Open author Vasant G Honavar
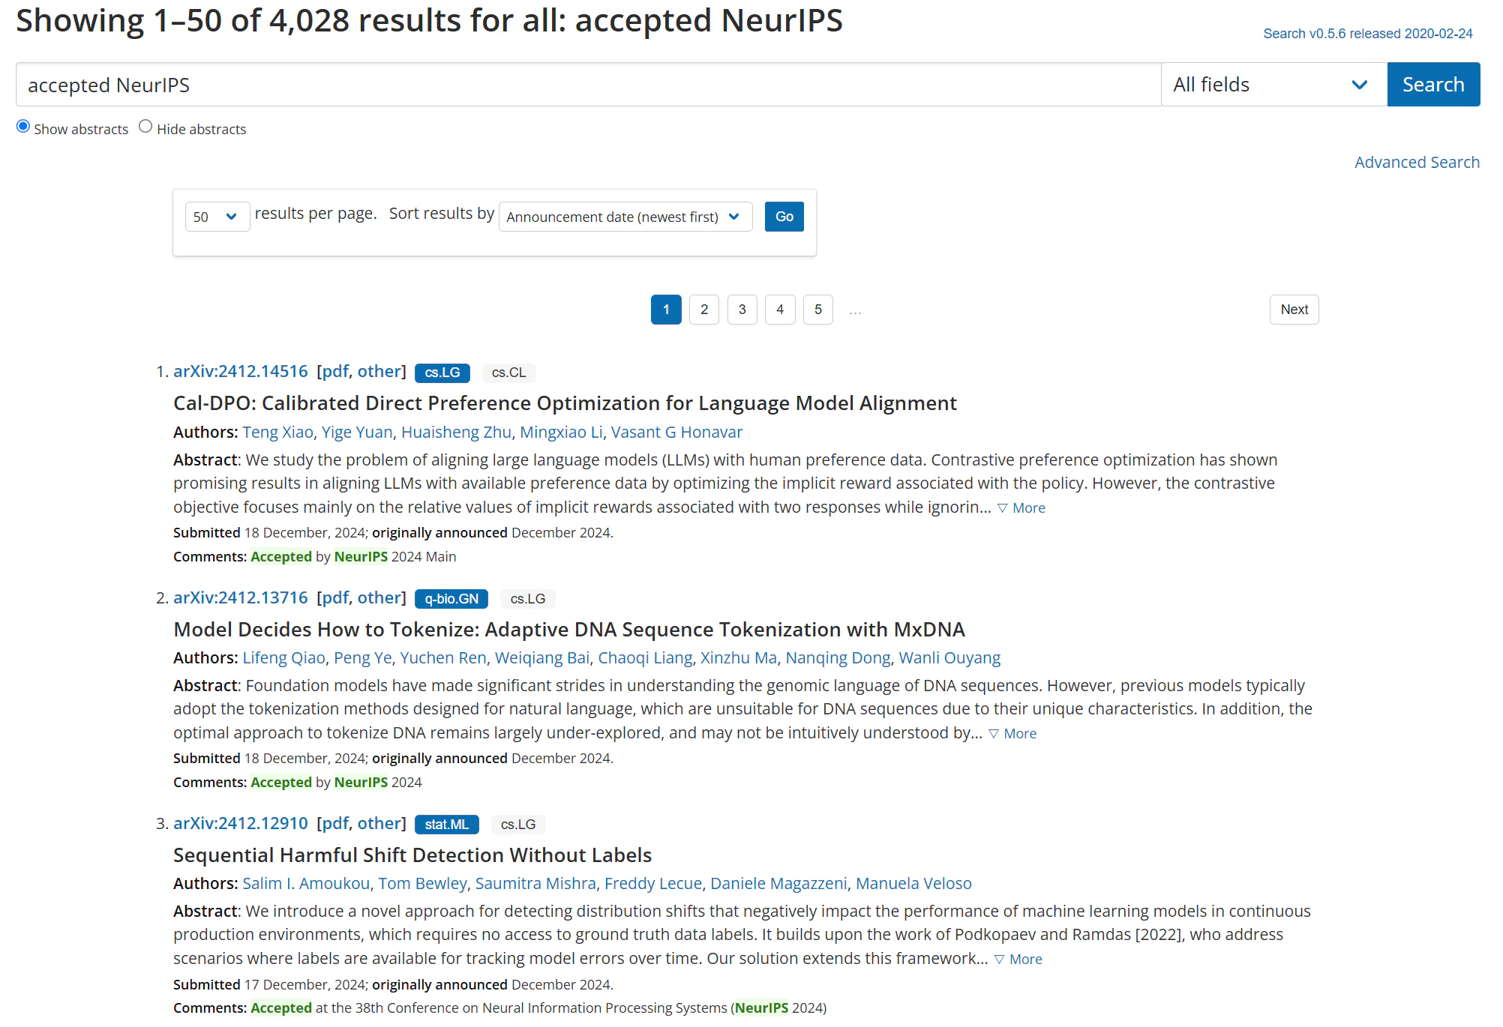 tap(676, 432)
